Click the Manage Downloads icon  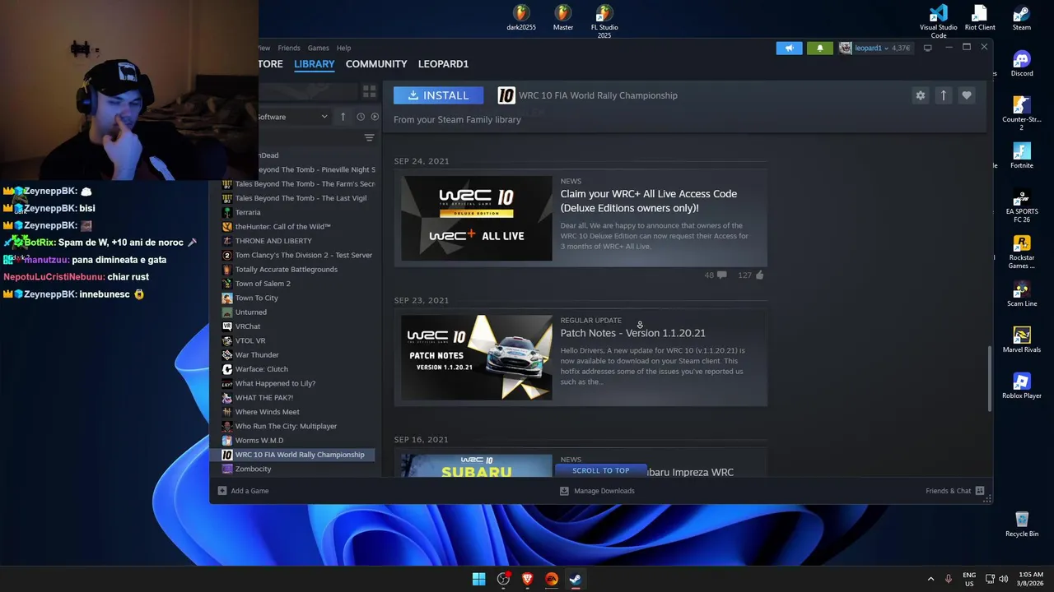[x=564, y=491]
